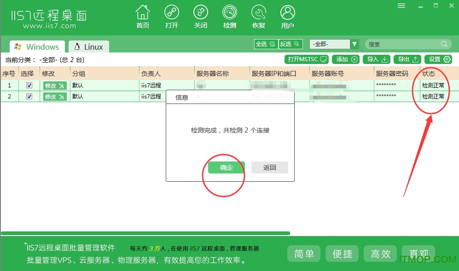
Task: Open the hamburger menu icon at top right
Action: click(401, 6)
